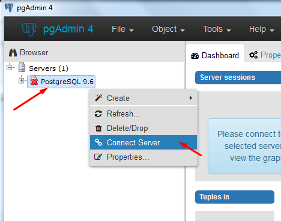Open the Tools menu
The width and height of the screenshot is (281, 221).
point(217,29)
